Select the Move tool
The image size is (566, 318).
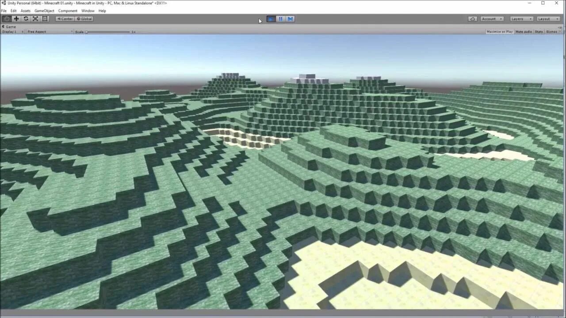16,19
